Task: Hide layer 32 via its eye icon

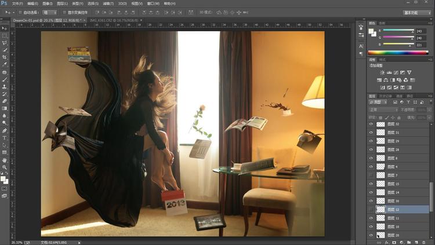Action: click(371, 125)
